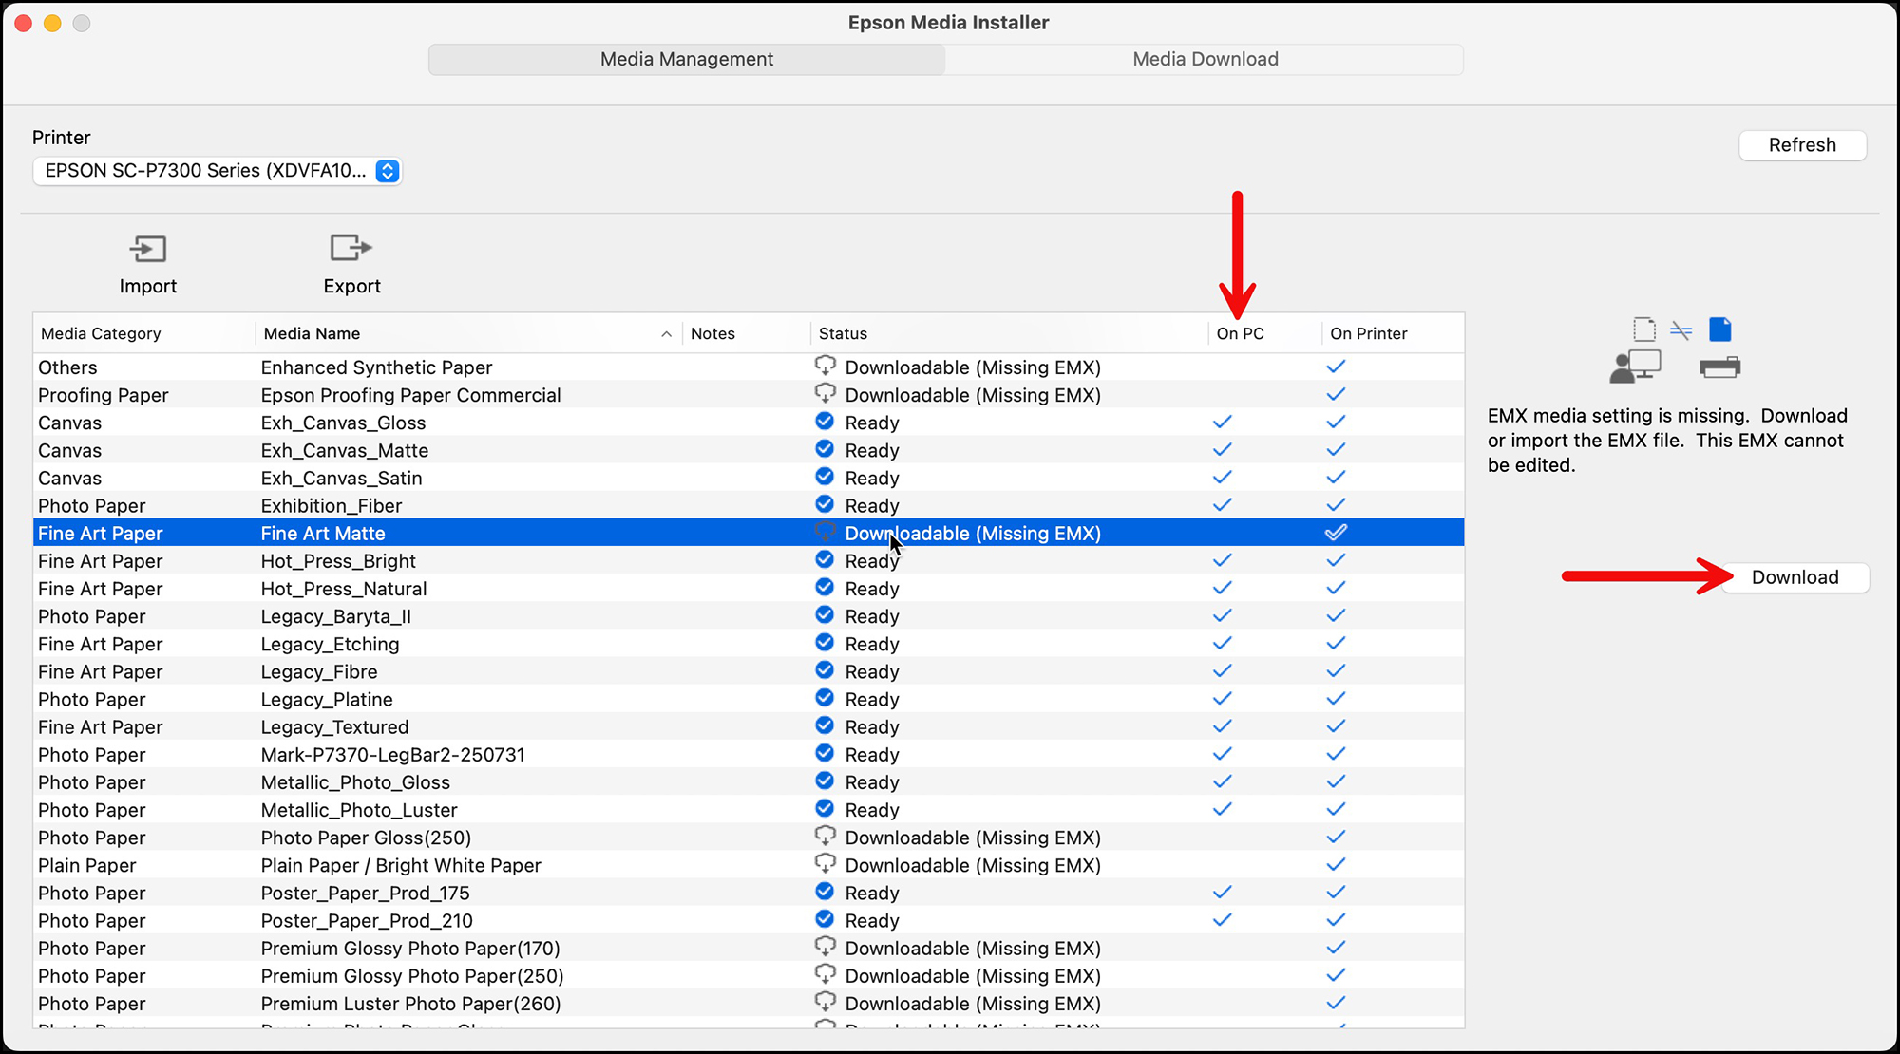1900x1054 pixels.
Task: Click the On PC checkmark for Exh_Canvas_Satin
Action: pyautogui.click(x=1223, y=477)
